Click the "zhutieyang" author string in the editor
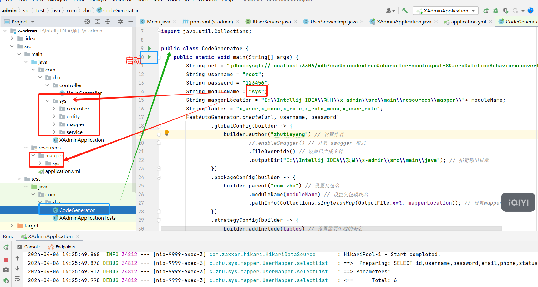 coord(289,134)
